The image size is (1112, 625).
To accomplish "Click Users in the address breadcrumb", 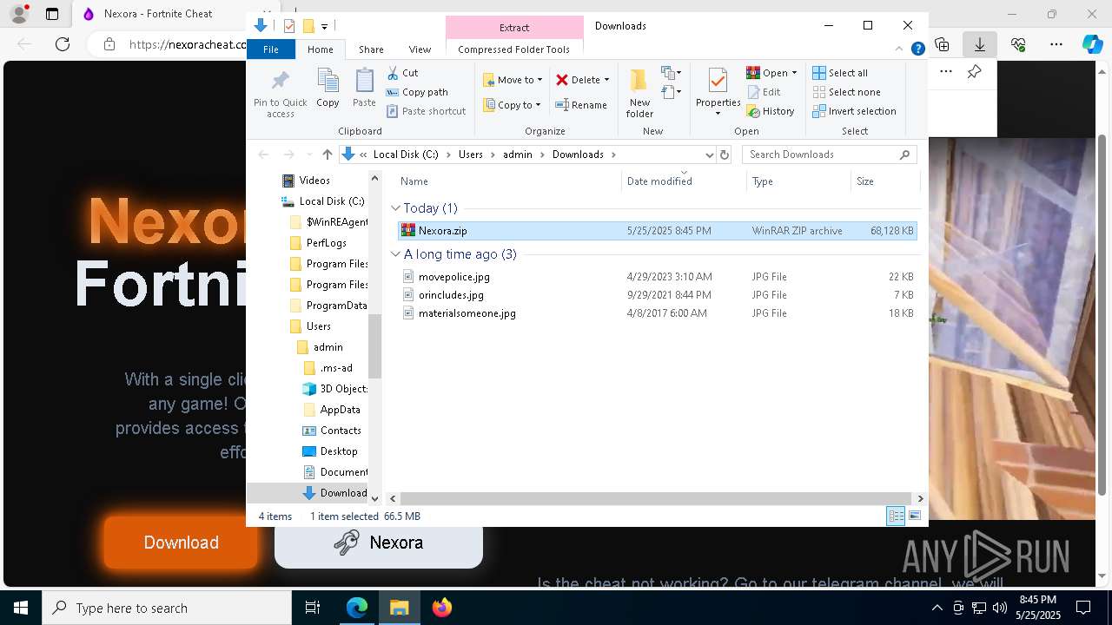I will (470, 155).
